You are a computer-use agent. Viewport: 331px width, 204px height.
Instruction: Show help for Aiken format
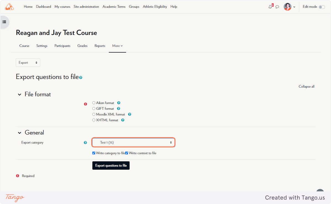(119, 103)
